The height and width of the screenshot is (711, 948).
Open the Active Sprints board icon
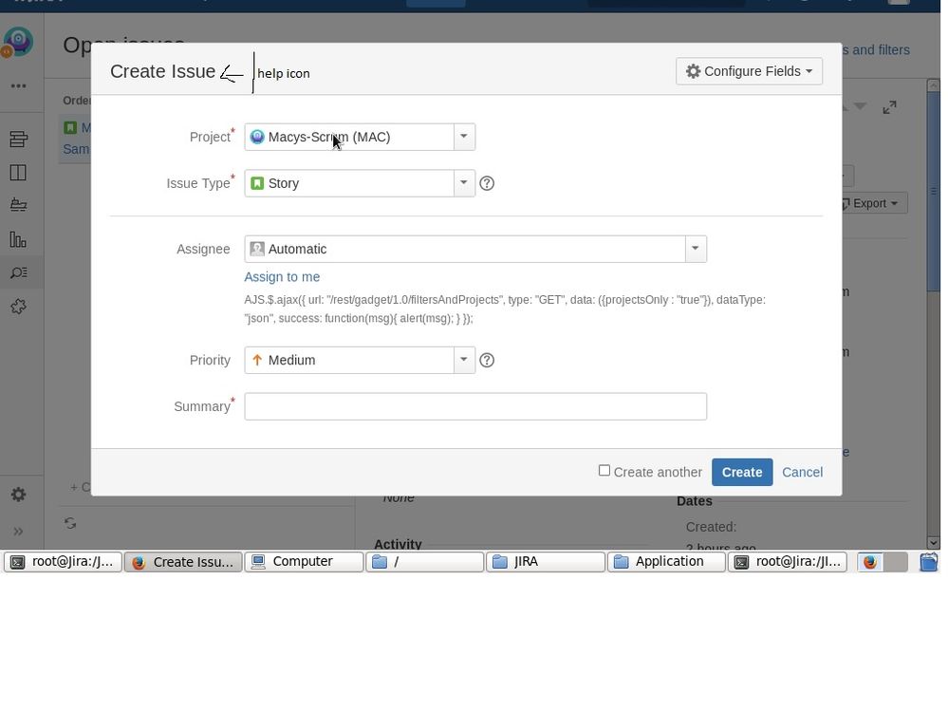(18, 172)
